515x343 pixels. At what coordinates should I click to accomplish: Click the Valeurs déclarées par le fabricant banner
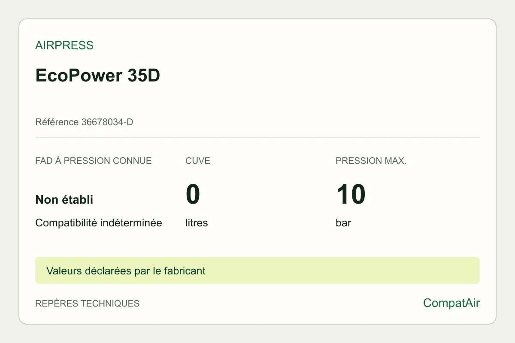[257, 271]
